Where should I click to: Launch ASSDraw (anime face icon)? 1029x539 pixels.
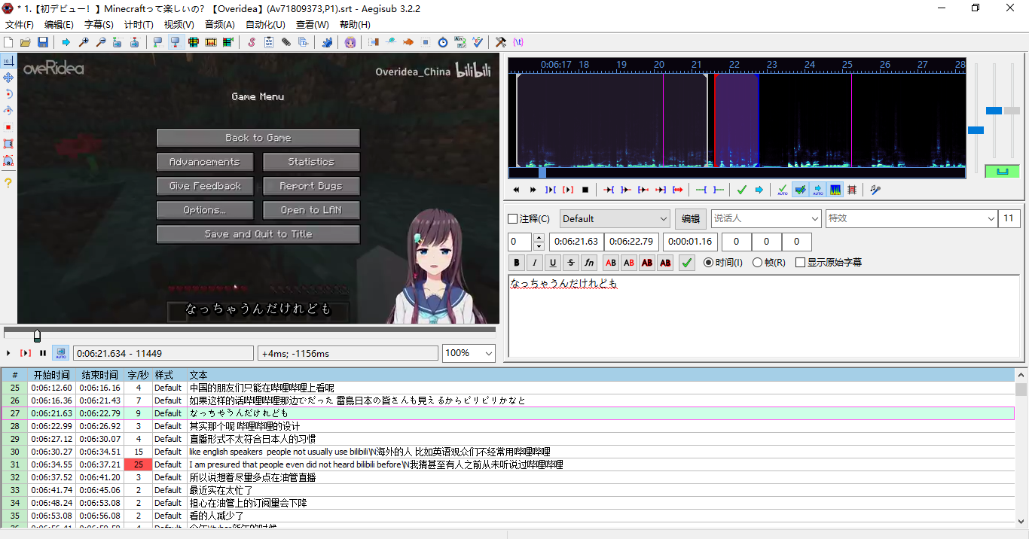coord(350,42)
